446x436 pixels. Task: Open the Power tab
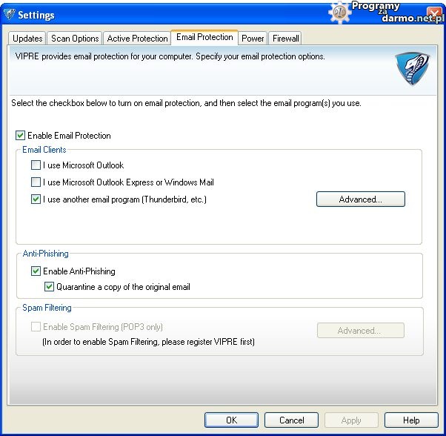click(253, 39)
